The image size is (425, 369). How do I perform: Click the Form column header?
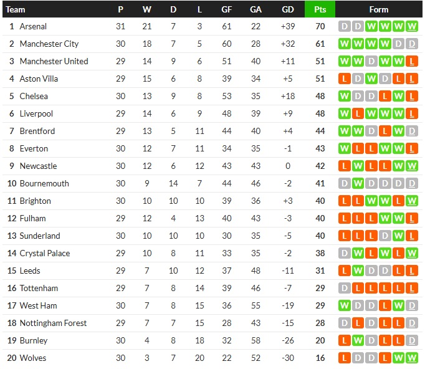coord(378,9)
